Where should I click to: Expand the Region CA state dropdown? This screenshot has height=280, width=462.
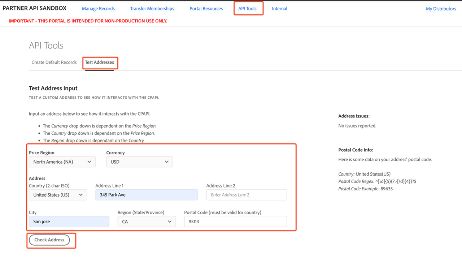click(147, 221)
